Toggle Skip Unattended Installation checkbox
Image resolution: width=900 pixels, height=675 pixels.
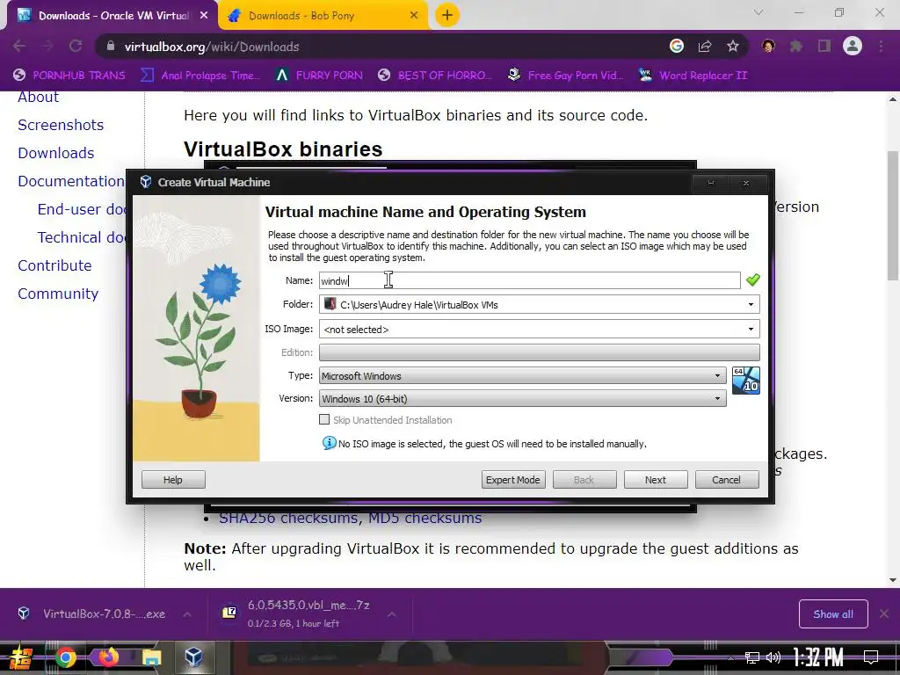[324, 419]
